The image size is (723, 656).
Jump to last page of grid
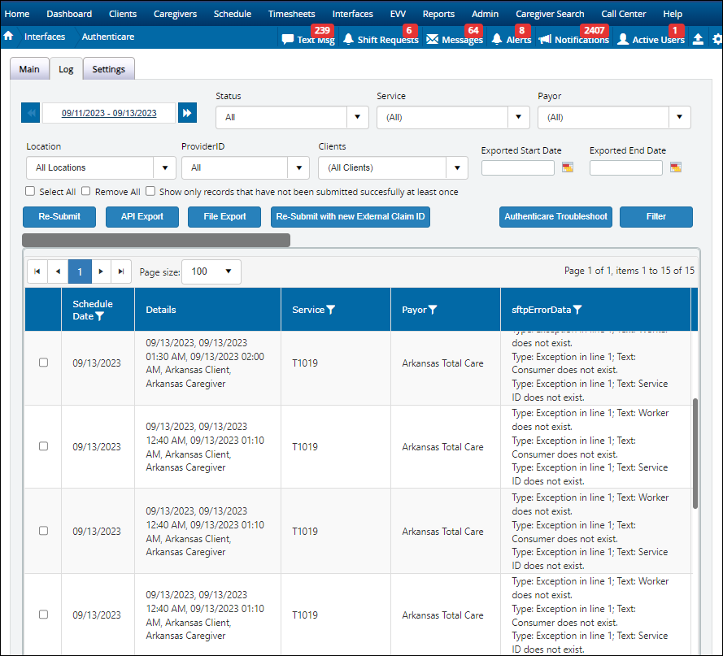click(121, 272)
